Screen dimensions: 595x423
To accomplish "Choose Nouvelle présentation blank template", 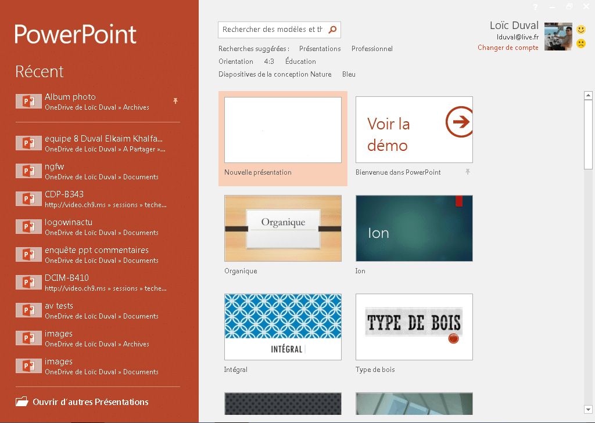I will 283,138.
